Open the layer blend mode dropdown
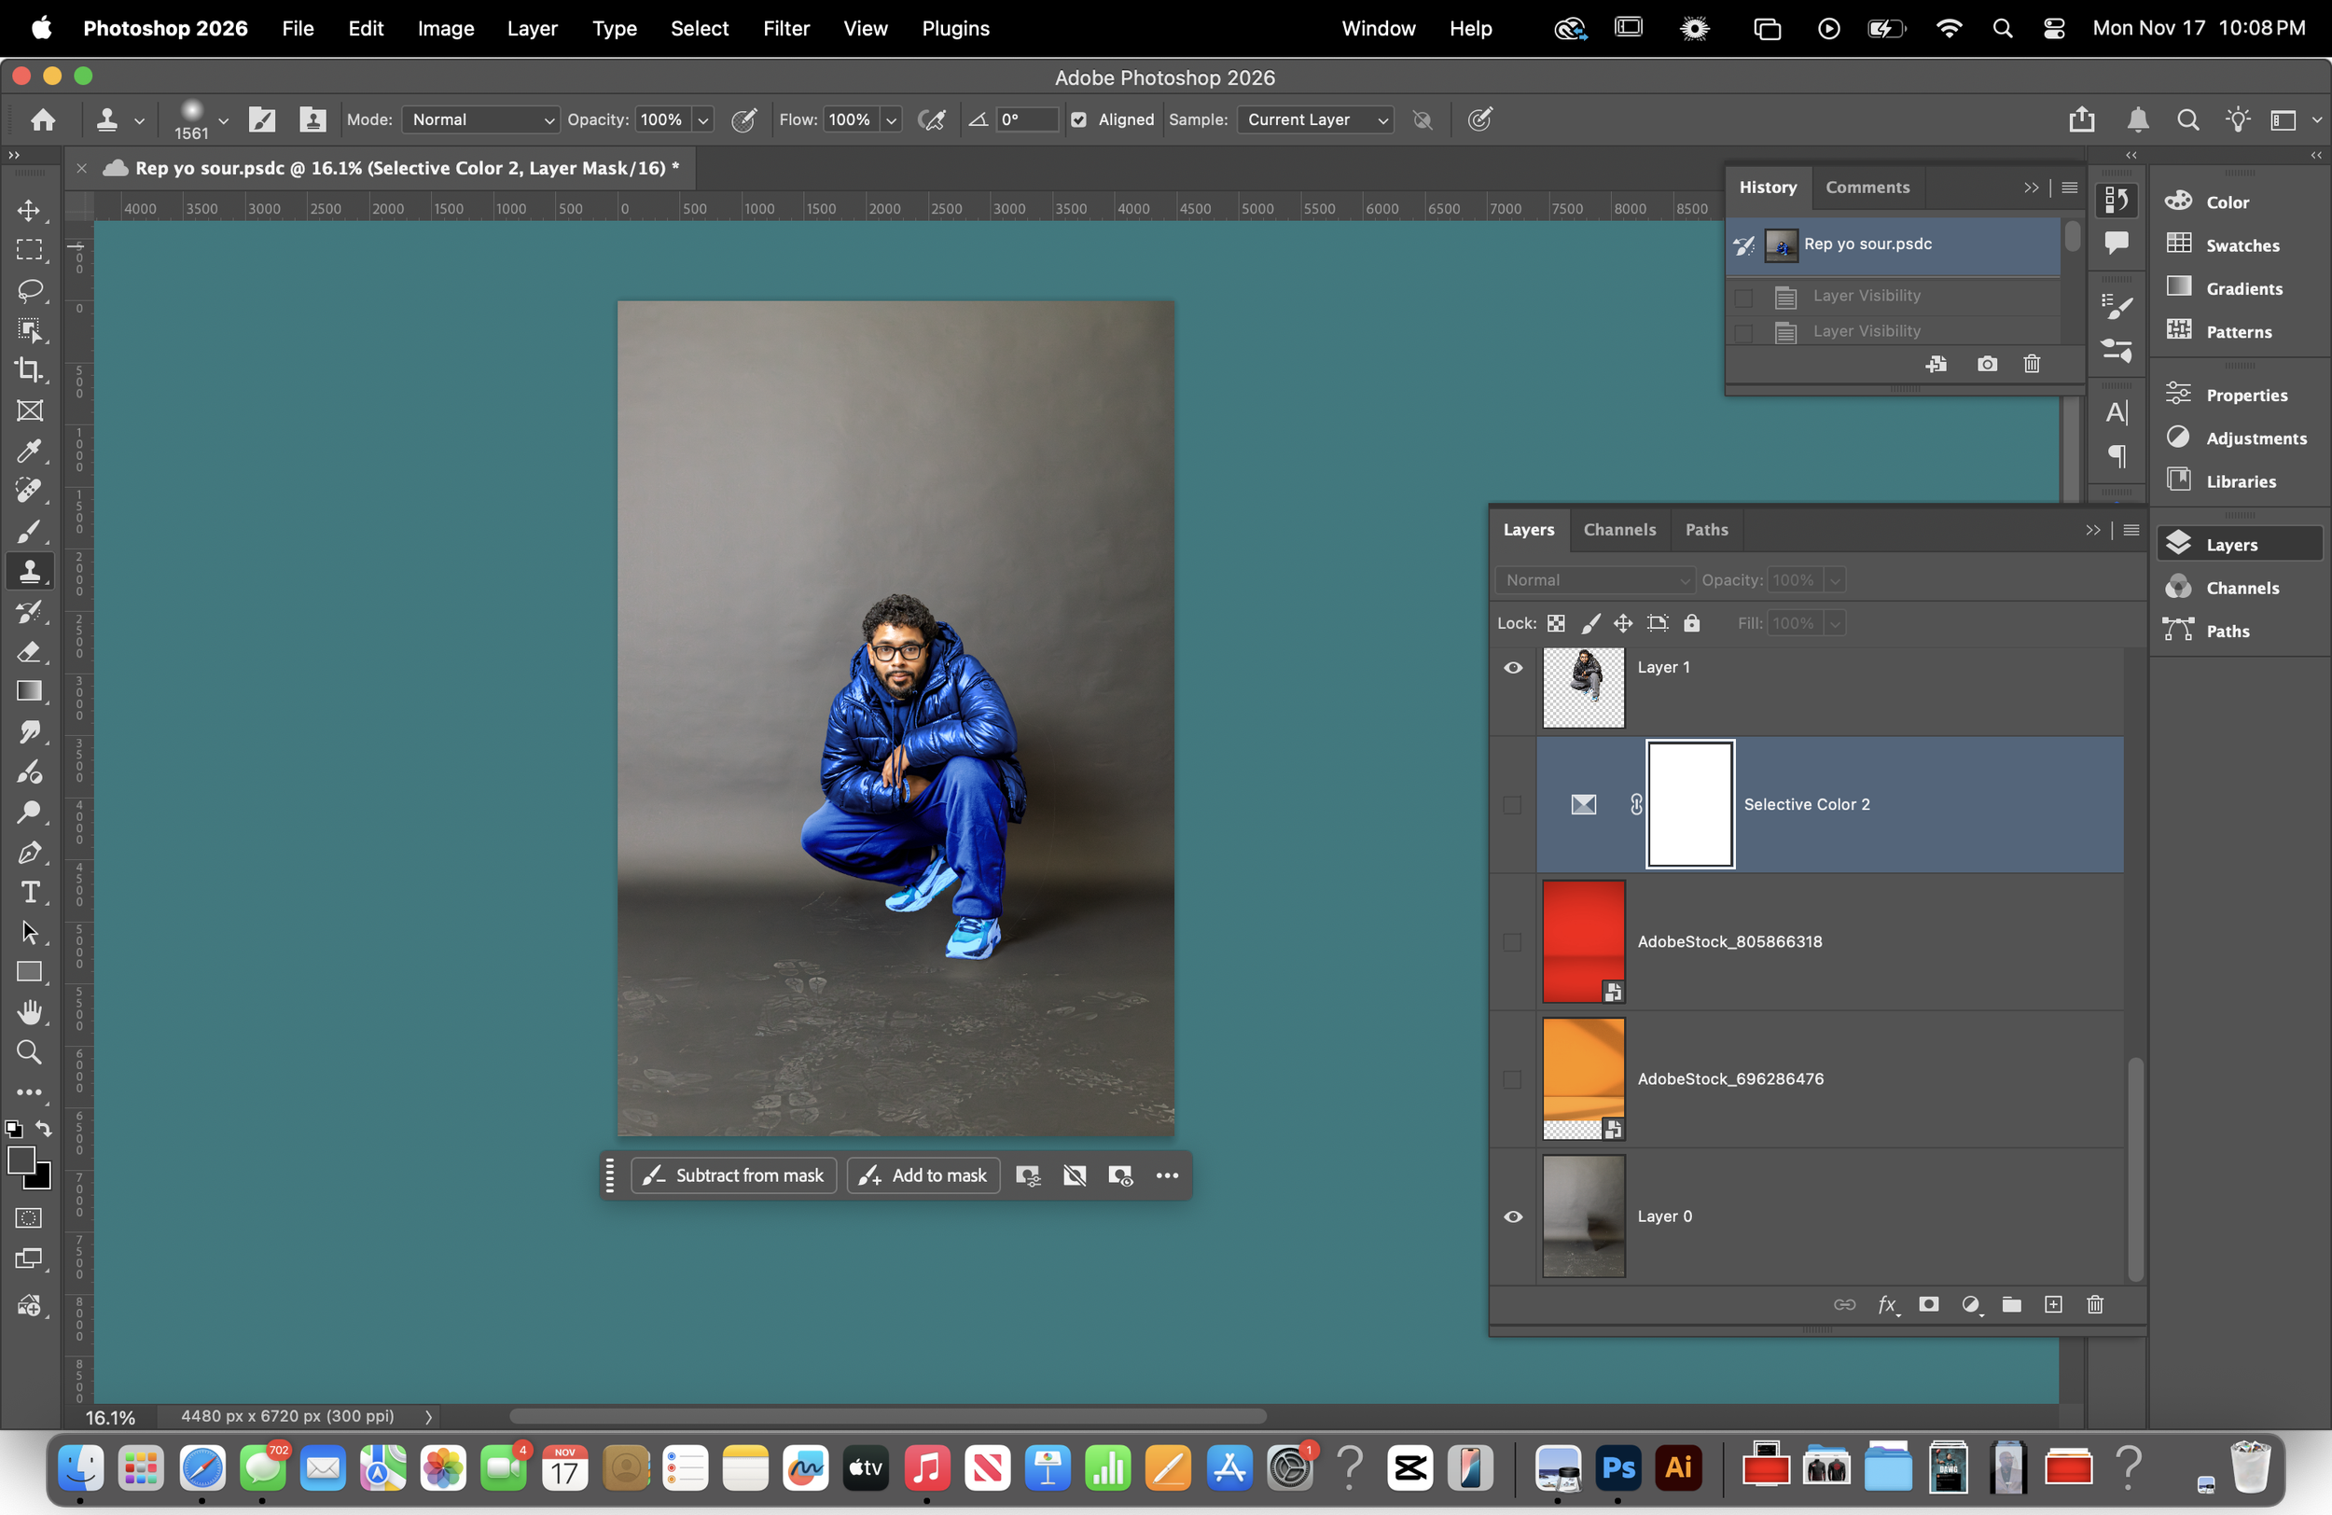This screenshot has width=2332, height=1515. point(1595,580)
